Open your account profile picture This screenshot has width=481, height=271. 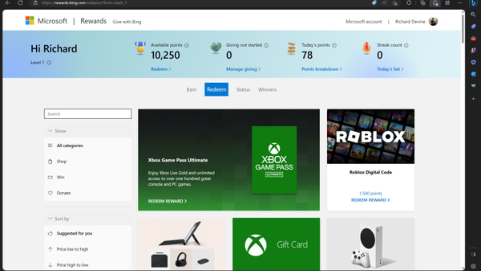click(433, 22)
